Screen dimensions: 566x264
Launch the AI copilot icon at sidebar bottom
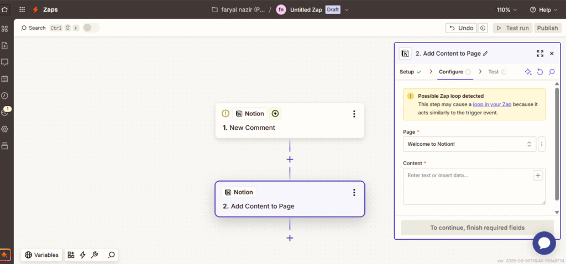[5, 255]
